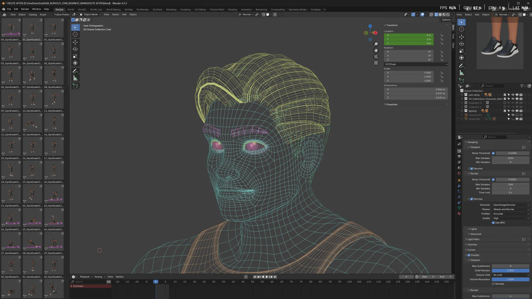The height and width of the screenshot is (299, 532).
Task: Open the Denoiser dropdown set to OpenImageDenoise
Action: pyautogui.click(x=511, y=205)
